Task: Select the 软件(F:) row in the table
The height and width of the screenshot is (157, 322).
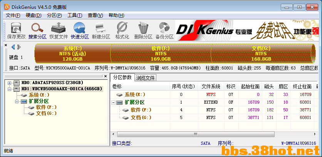Action: coord(214,110)
